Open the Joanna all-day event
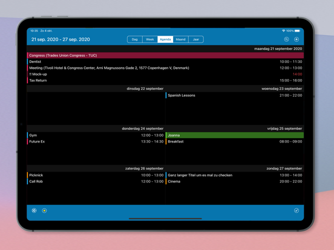This screenshot has width=334, height=250. [x=235, y=135]
